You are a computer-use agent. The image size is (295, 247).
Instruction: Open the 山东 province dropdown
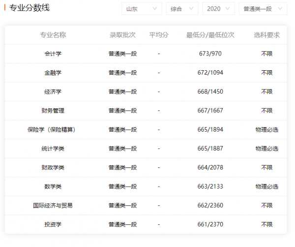tap(142, 9)
